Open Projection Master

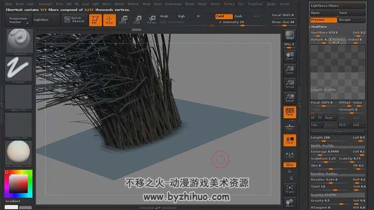click(18, 20)
